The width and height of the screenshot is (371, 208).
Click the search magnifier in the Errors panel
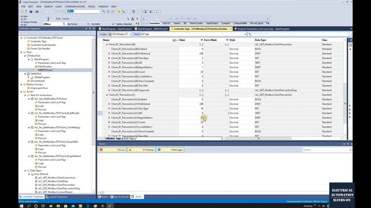tap(350, 150)
